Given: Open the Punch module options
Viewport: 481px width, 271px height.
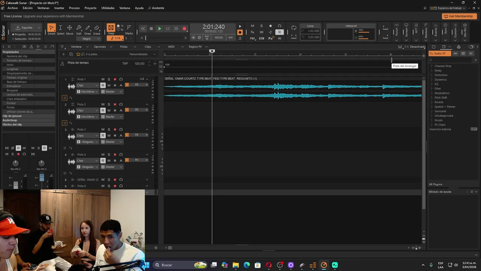Looking at the screenshot, I should click(396, 40).
